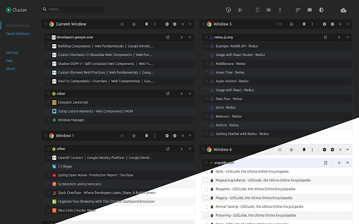
Task: Click the Search input field
Action: pyautogui.click(x=73, y=10)
